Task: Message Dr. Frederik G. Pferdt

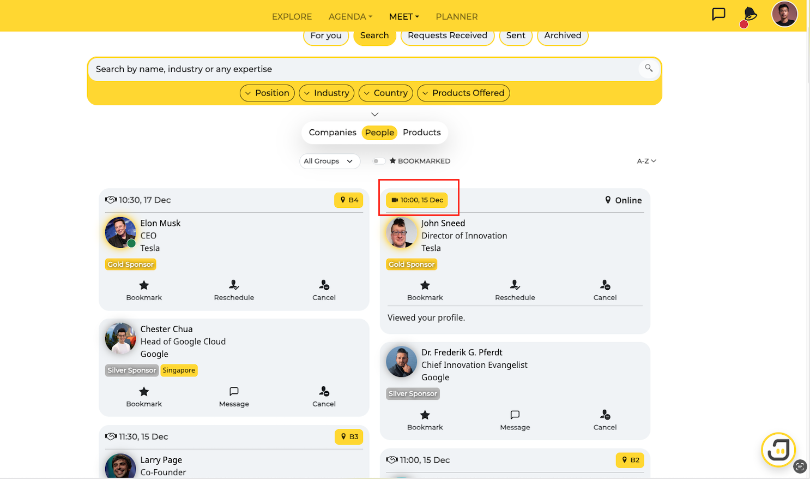Action: (x=515, y=420)
